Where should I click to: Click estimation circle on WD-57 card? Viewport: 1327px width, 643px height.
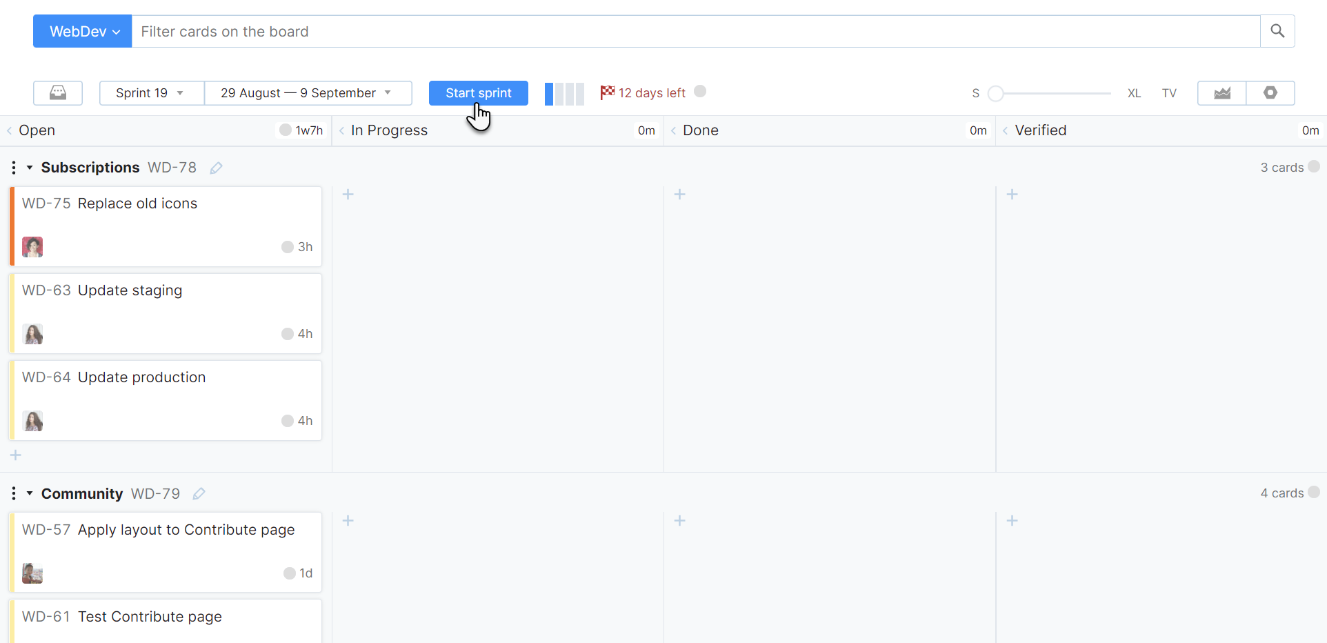click(x=290, y=573)
